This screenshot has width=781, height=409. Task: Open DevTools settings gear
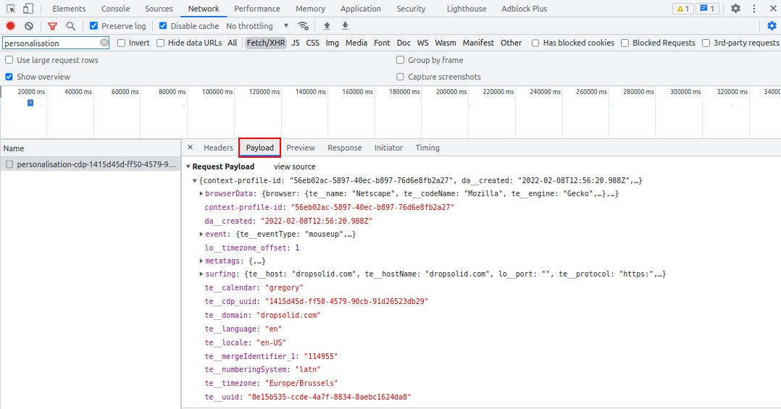(735, 9)
